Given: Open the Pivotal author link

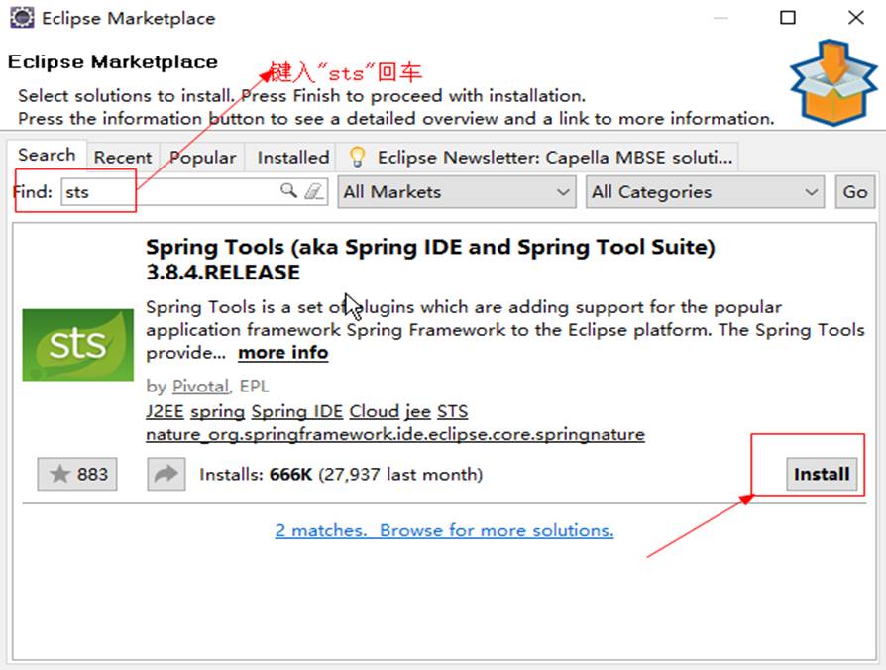Looking at the screenshot, I should pos(200,386).
